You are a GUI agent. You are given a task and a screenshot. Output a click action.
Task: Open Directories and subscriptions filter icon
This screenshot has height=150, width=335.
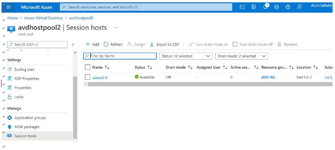254,7
